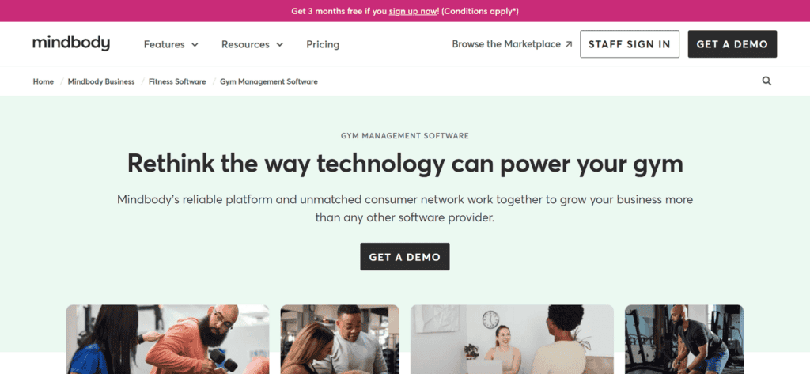Click the hero Get a Demo button
810x374 pixels.
pos(404,257)
